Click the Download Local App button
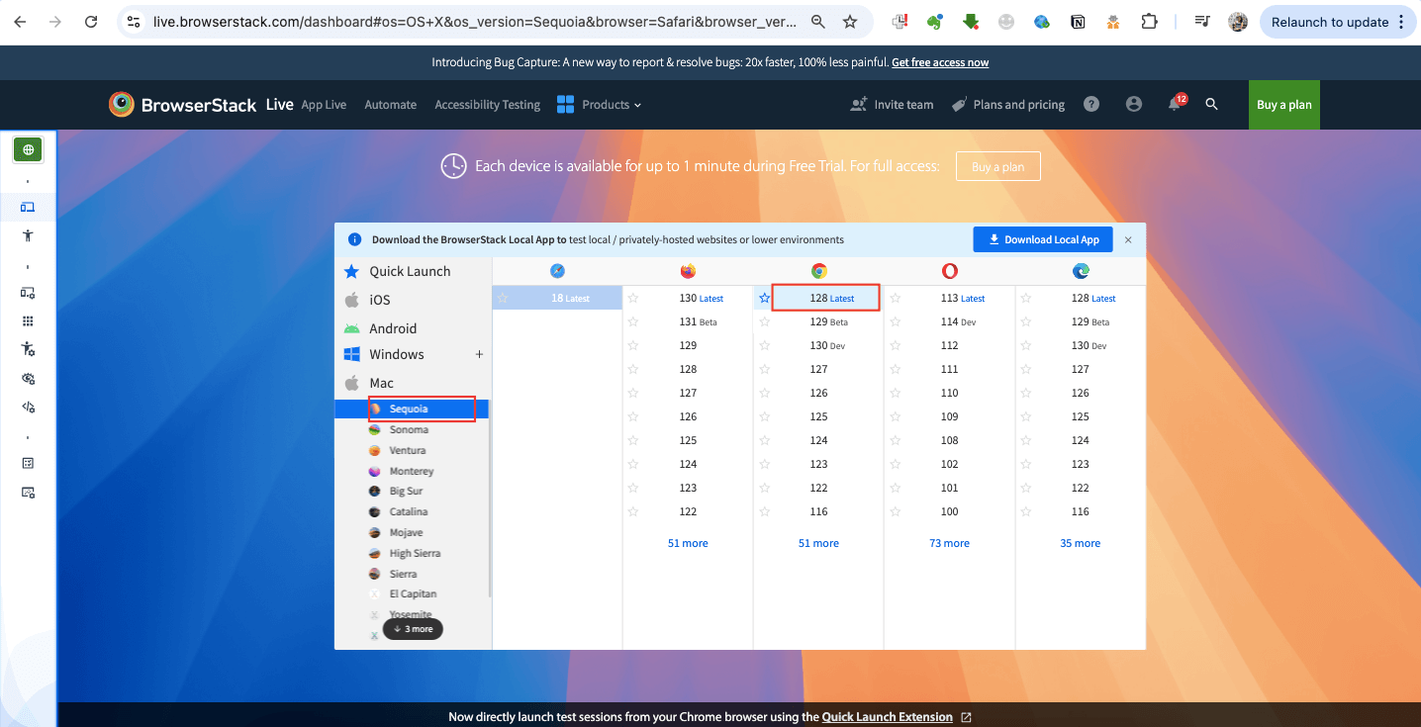The height and width of the screenshot is (727, 1421). (x=1043, y=239)
